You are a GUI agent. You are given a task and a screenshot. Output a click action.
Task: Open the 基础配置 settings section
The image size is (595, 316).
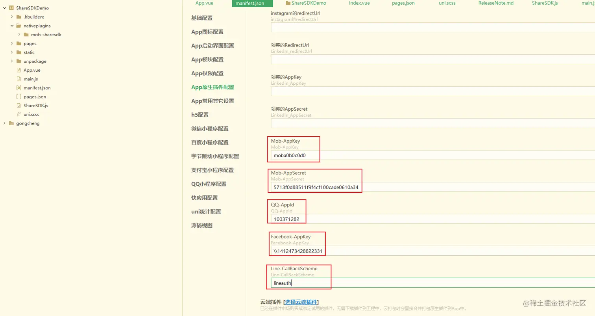pos(202,18)
